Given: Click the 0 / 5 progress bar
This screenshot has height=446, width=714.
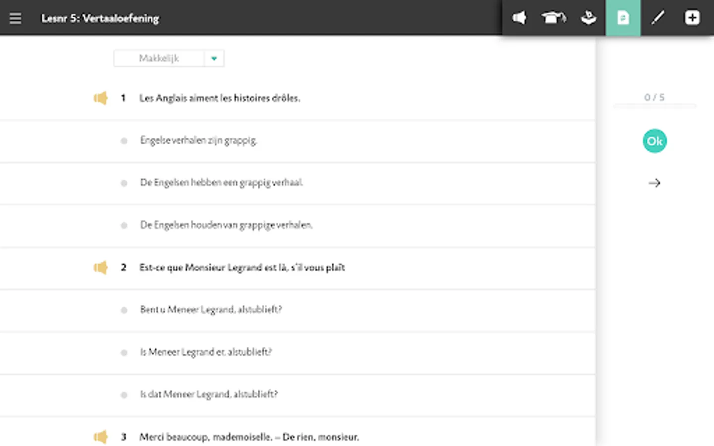Looking at the screenshot, I should pos(654,106).
